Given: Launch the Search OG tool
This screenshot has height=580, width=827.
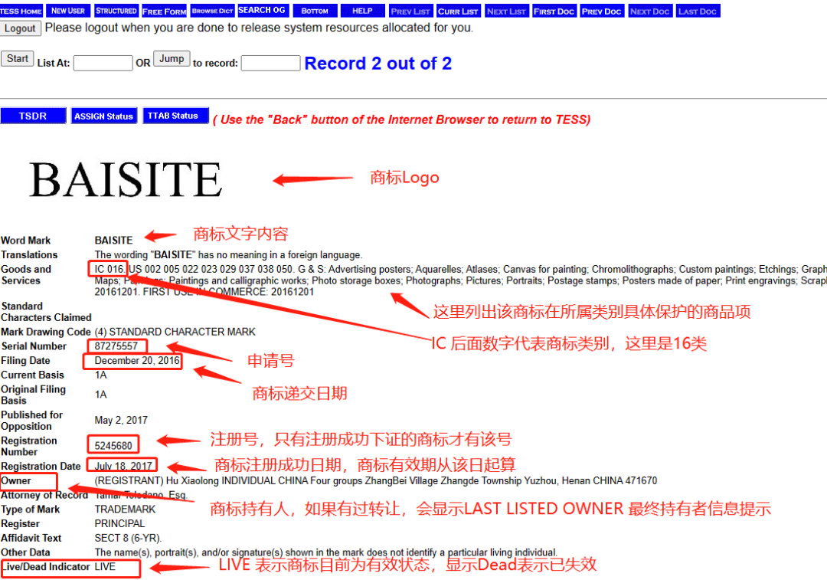Looking at the screenshot, I should [263, 10].
